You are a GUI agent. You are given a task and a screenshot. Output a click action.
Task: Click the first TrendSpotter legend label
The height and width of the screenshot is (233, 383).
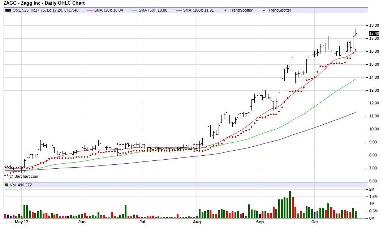pyautogui.click(x=241, y=10)
